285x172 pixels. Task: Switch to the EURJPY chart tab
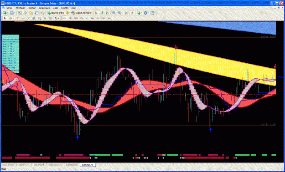9,165
